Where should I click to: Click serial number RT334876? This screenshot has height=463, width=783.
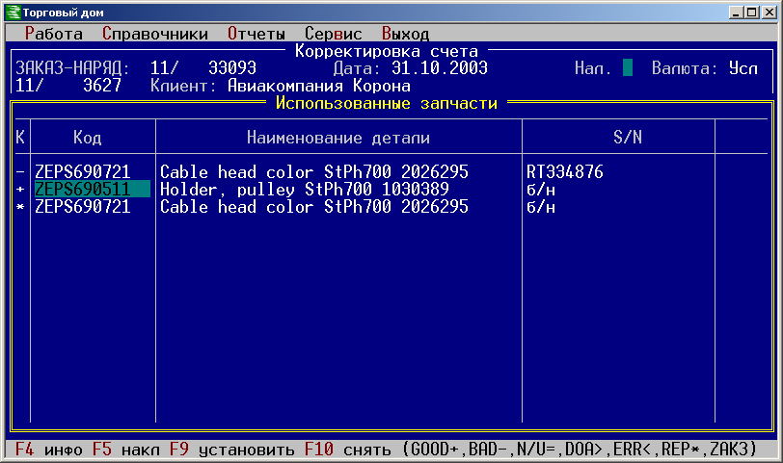[565, 172]
